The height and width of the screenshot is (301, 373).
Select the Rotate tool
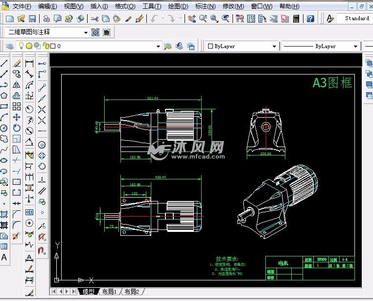coord(17,128)
